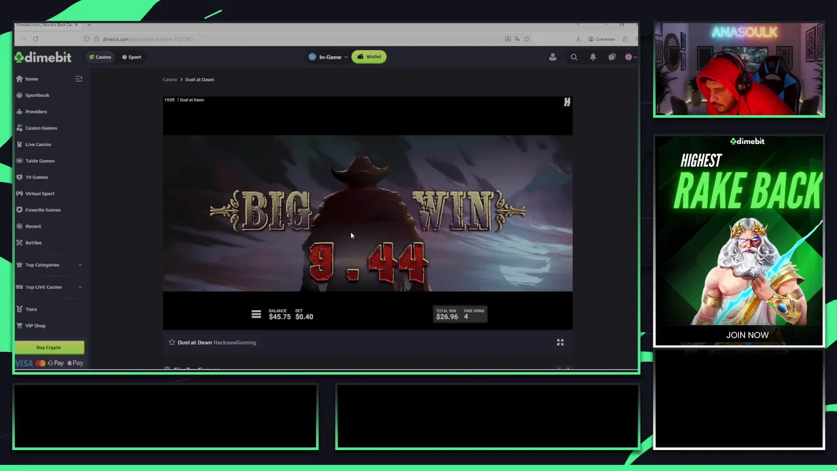Select the dimebit browser tab
The height and width of the screenshot is (471, 837).
pyautogui.click(x=46, y=25)
